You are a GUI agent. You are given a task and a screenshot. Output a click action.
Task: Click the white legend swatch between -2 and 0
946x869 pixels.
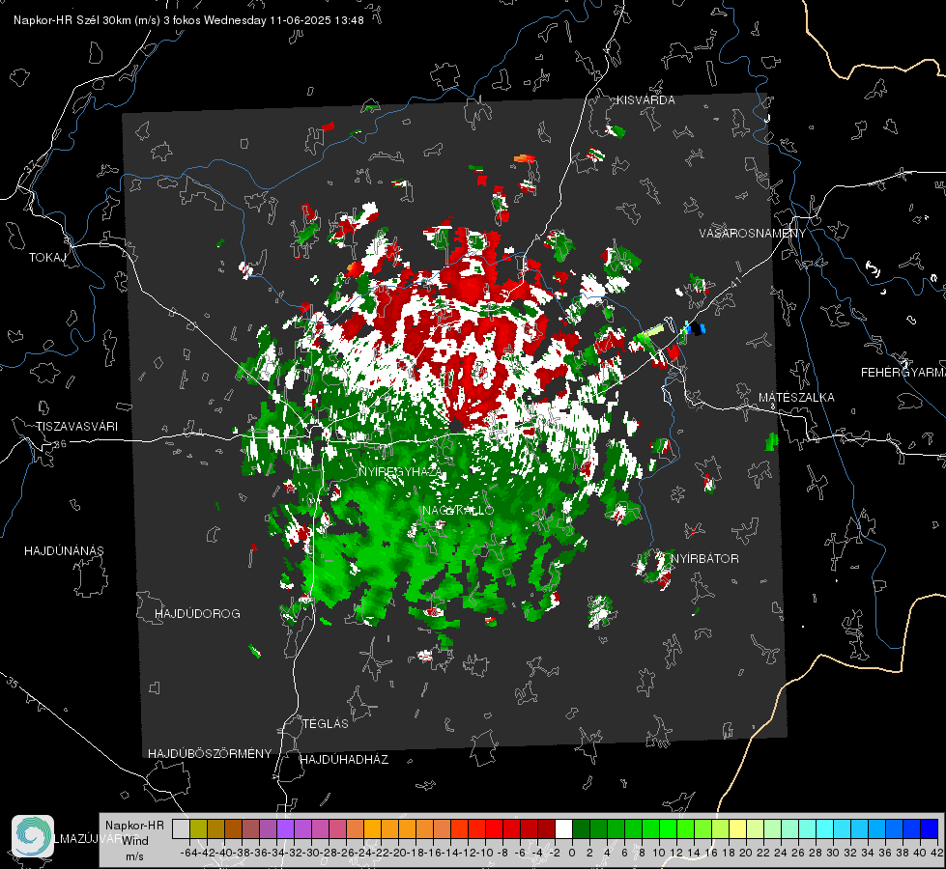[x=563, y=829]
